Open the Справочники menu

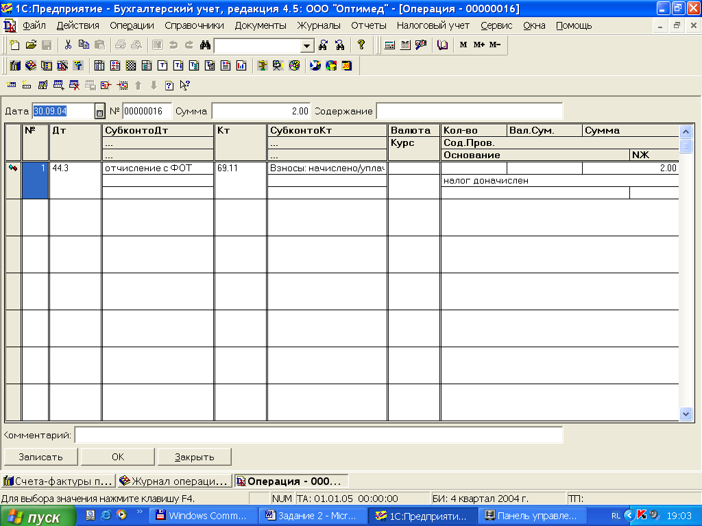point(194,25)
